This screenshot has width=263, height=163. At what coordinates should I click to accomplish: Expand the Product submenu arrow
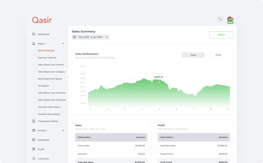coord(63,131)
